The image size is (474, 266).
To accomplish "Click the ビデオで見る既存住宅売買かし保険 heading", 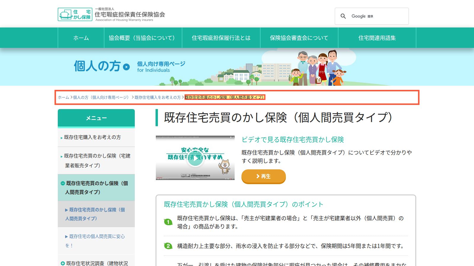I will point(293,140).
